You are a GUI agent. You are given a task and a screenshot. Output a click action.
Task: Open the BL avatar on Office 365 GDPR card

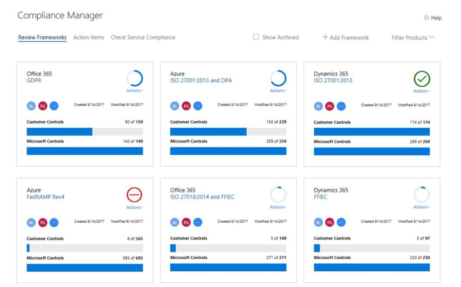31,106
